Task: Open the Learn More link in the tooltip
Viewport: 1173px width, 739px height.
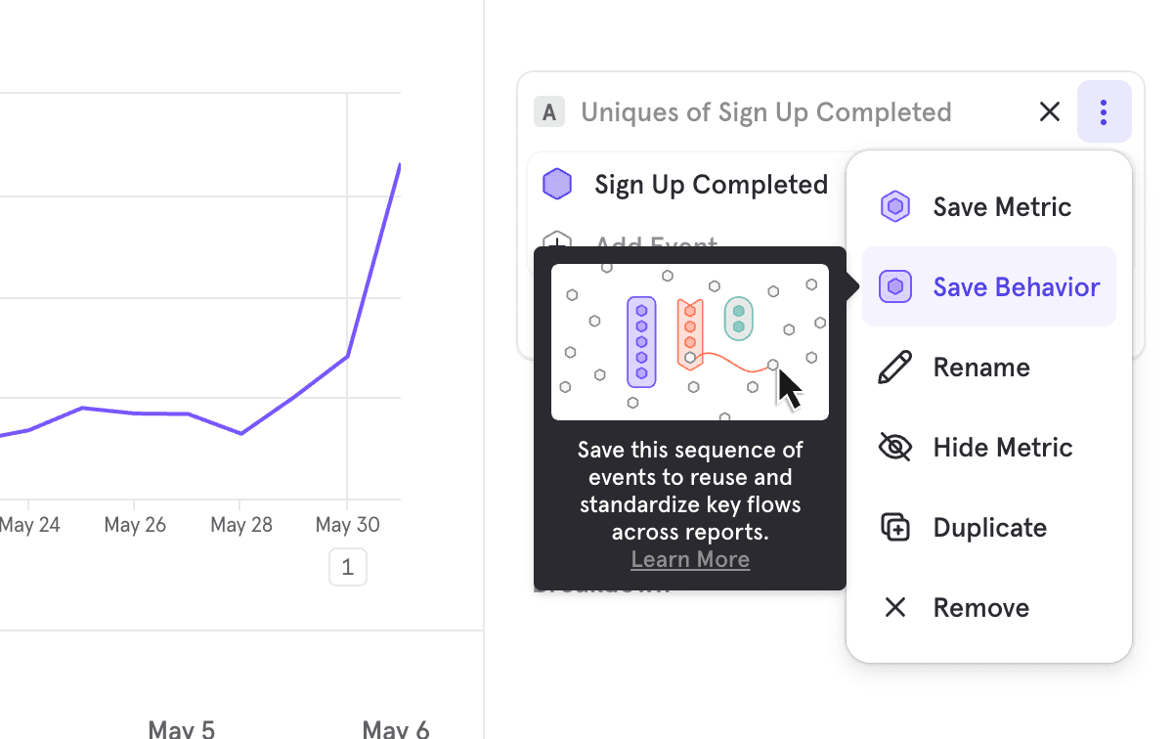Action: [x=690, y=558]
